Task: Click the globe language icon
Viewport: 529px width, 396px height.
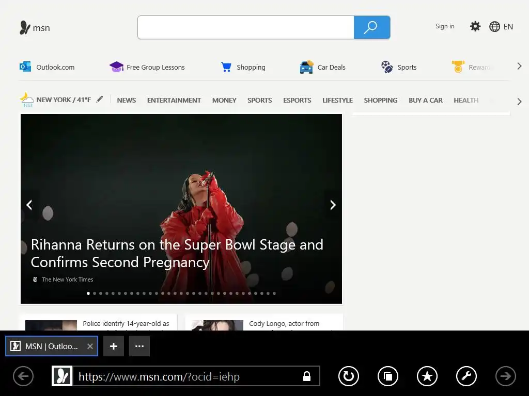Action: pyautogui.click(x=494, y=27)
